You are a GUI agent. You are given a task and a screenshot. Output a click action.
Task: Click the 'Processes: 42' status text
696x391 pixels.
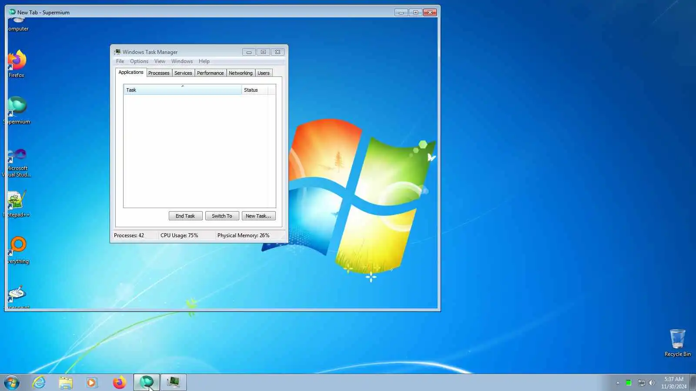129,235
